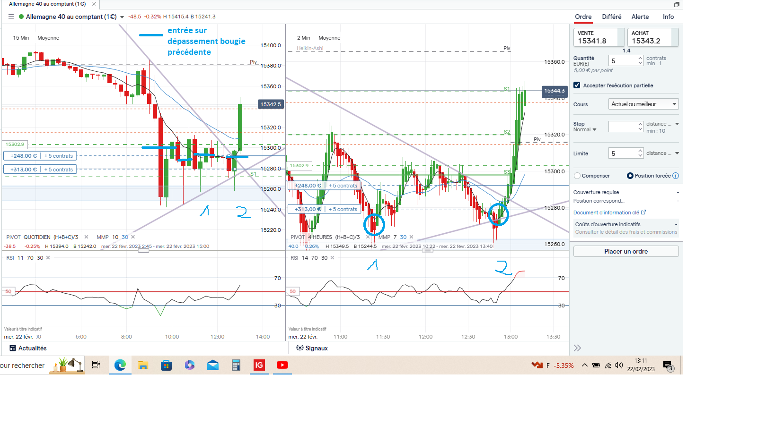
Task: Click the Limite input field
Action: [623, 153]
